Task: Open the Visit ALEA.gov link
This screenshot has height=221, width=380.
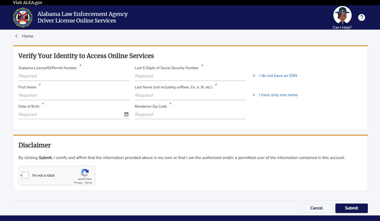Action: click(28, 3)
